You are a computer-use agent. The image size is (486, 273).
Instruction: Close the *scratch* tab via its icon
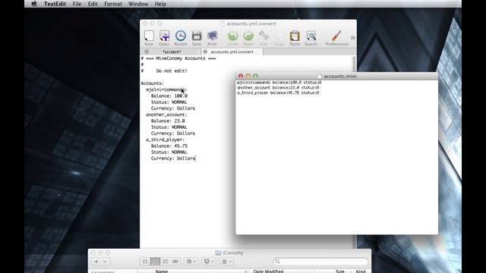[147, 52]
